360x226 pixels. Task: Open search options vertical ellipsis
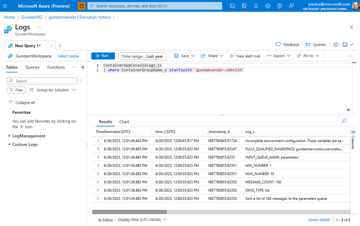(81, 81)
